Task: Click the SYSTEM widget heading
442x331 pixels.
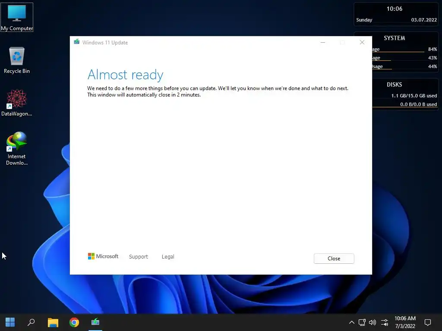Action: click(395, 38)
